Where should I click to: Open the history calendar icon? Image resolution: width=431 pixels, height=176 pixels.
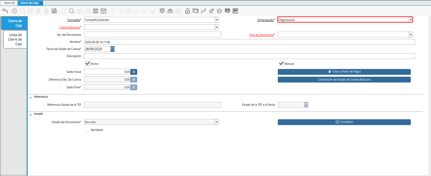pos(103,11)
